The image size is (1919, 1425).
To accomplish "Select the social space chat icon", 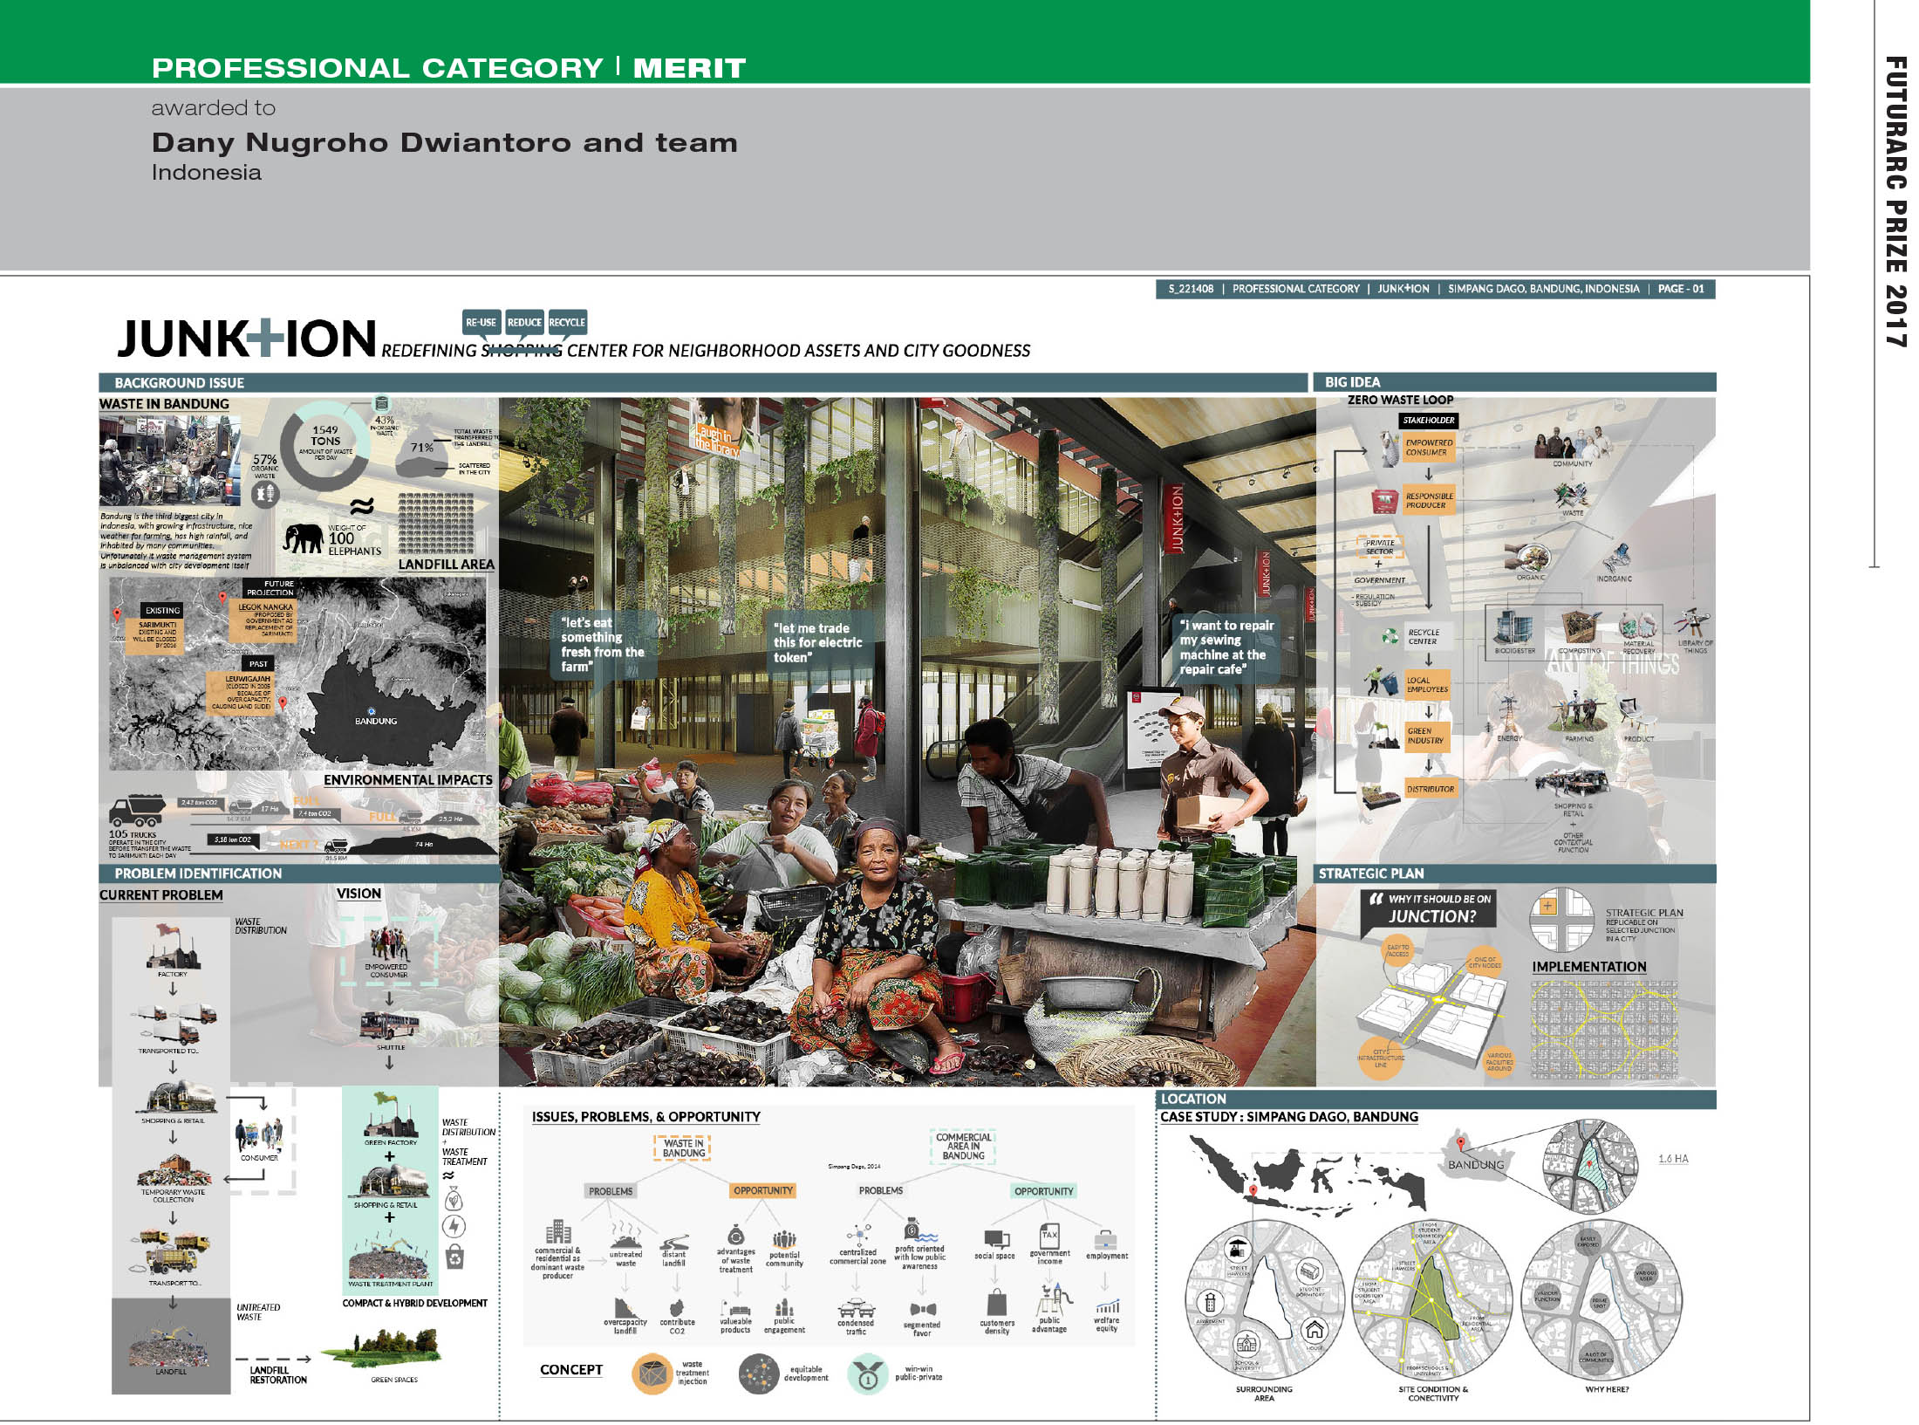I will [996, 1239].
